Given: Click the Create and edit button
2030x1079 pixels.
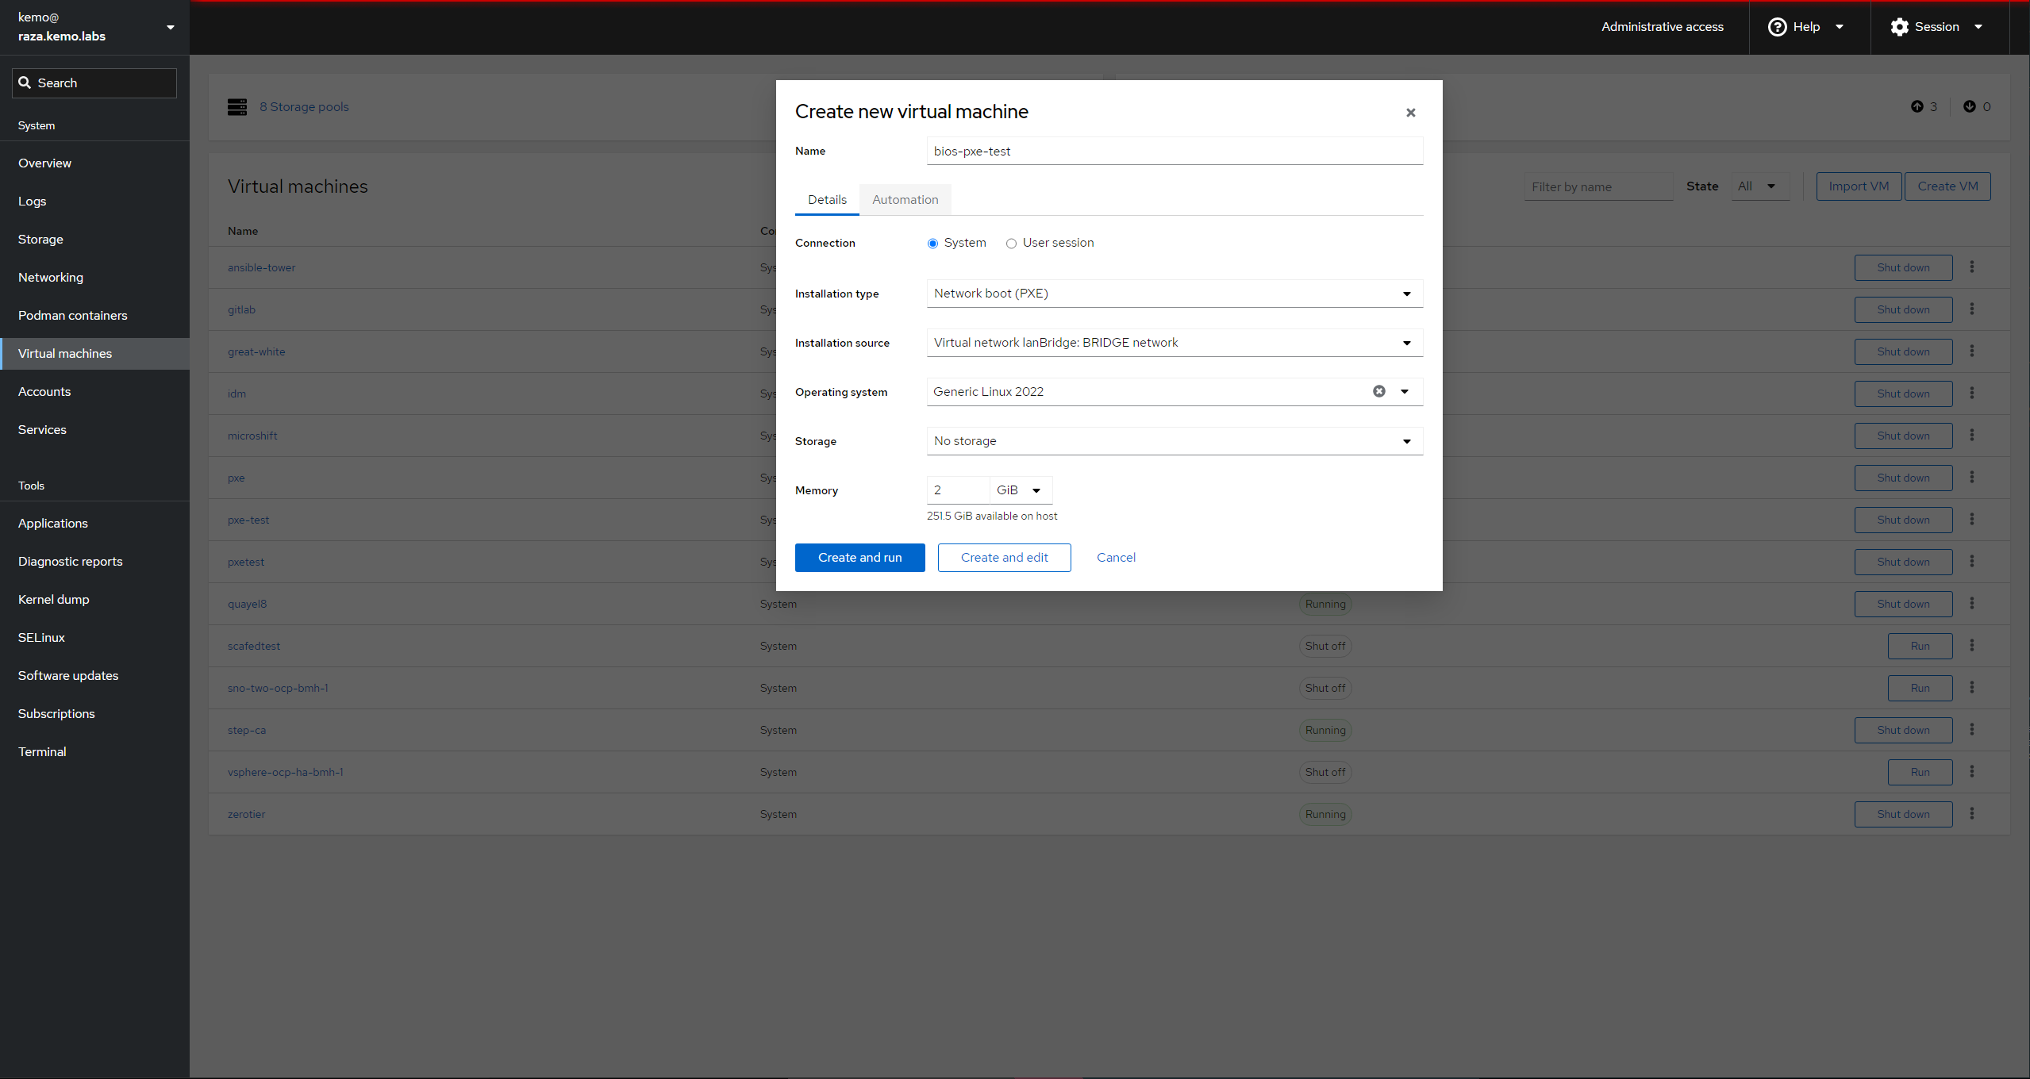Looking at the screenshot, I should pyautogui.click(x=1004, y=558).
